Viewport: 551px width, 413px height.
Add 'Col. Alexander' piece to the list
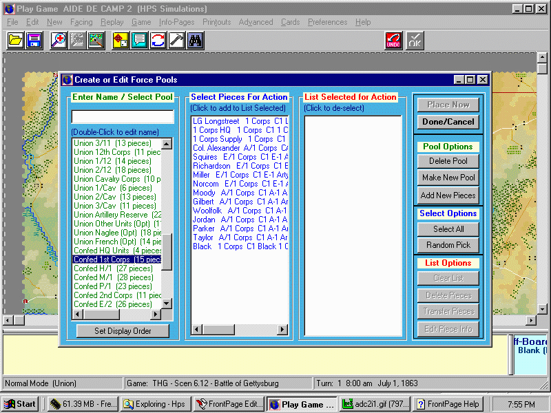pyautogui.click(x=240, y=148)
